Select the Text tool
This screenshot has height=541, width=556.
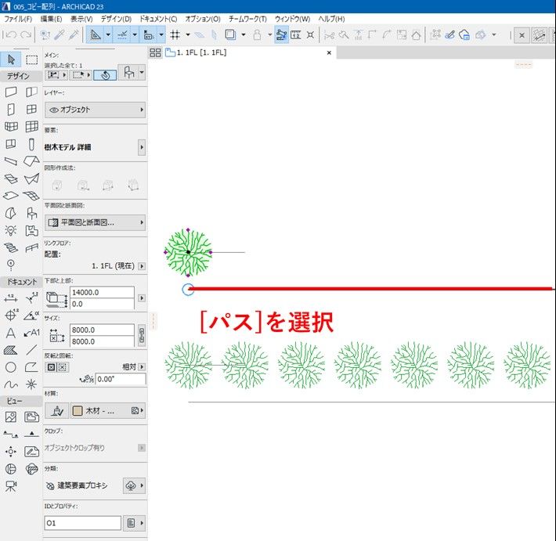[x=11, y=333]
